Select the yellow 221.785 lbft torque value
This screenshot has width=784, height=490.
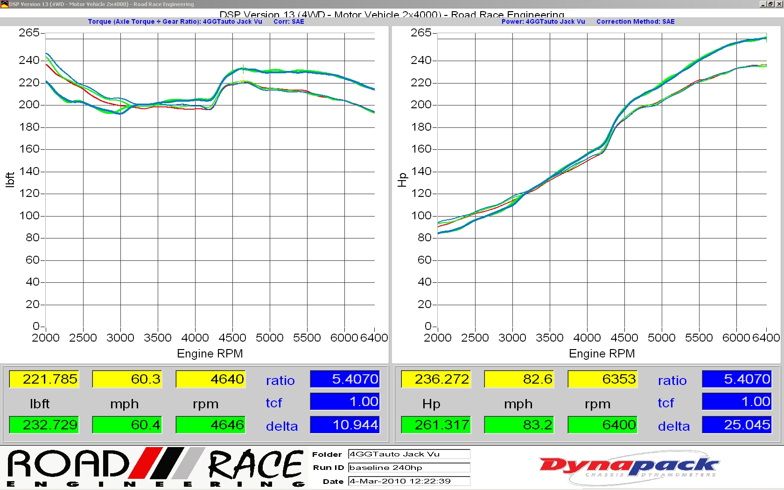click(44, 379)
